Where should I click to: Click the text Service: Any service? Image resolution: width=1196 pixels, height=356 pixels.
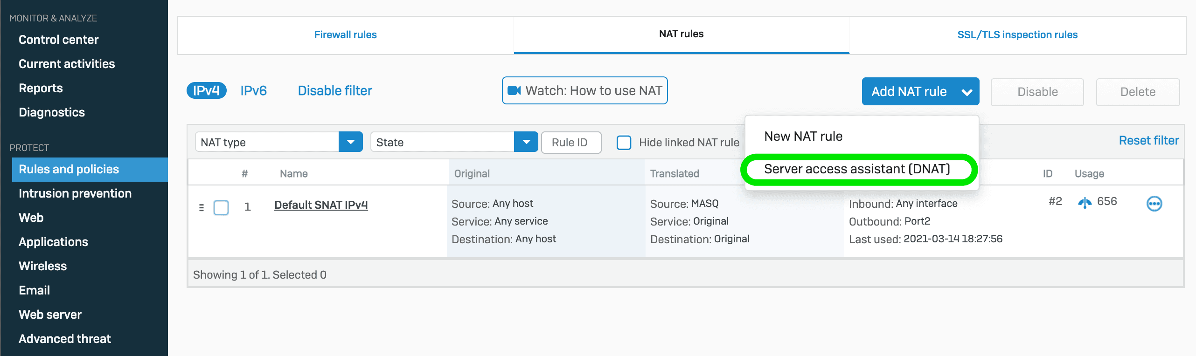click(500, 221)
